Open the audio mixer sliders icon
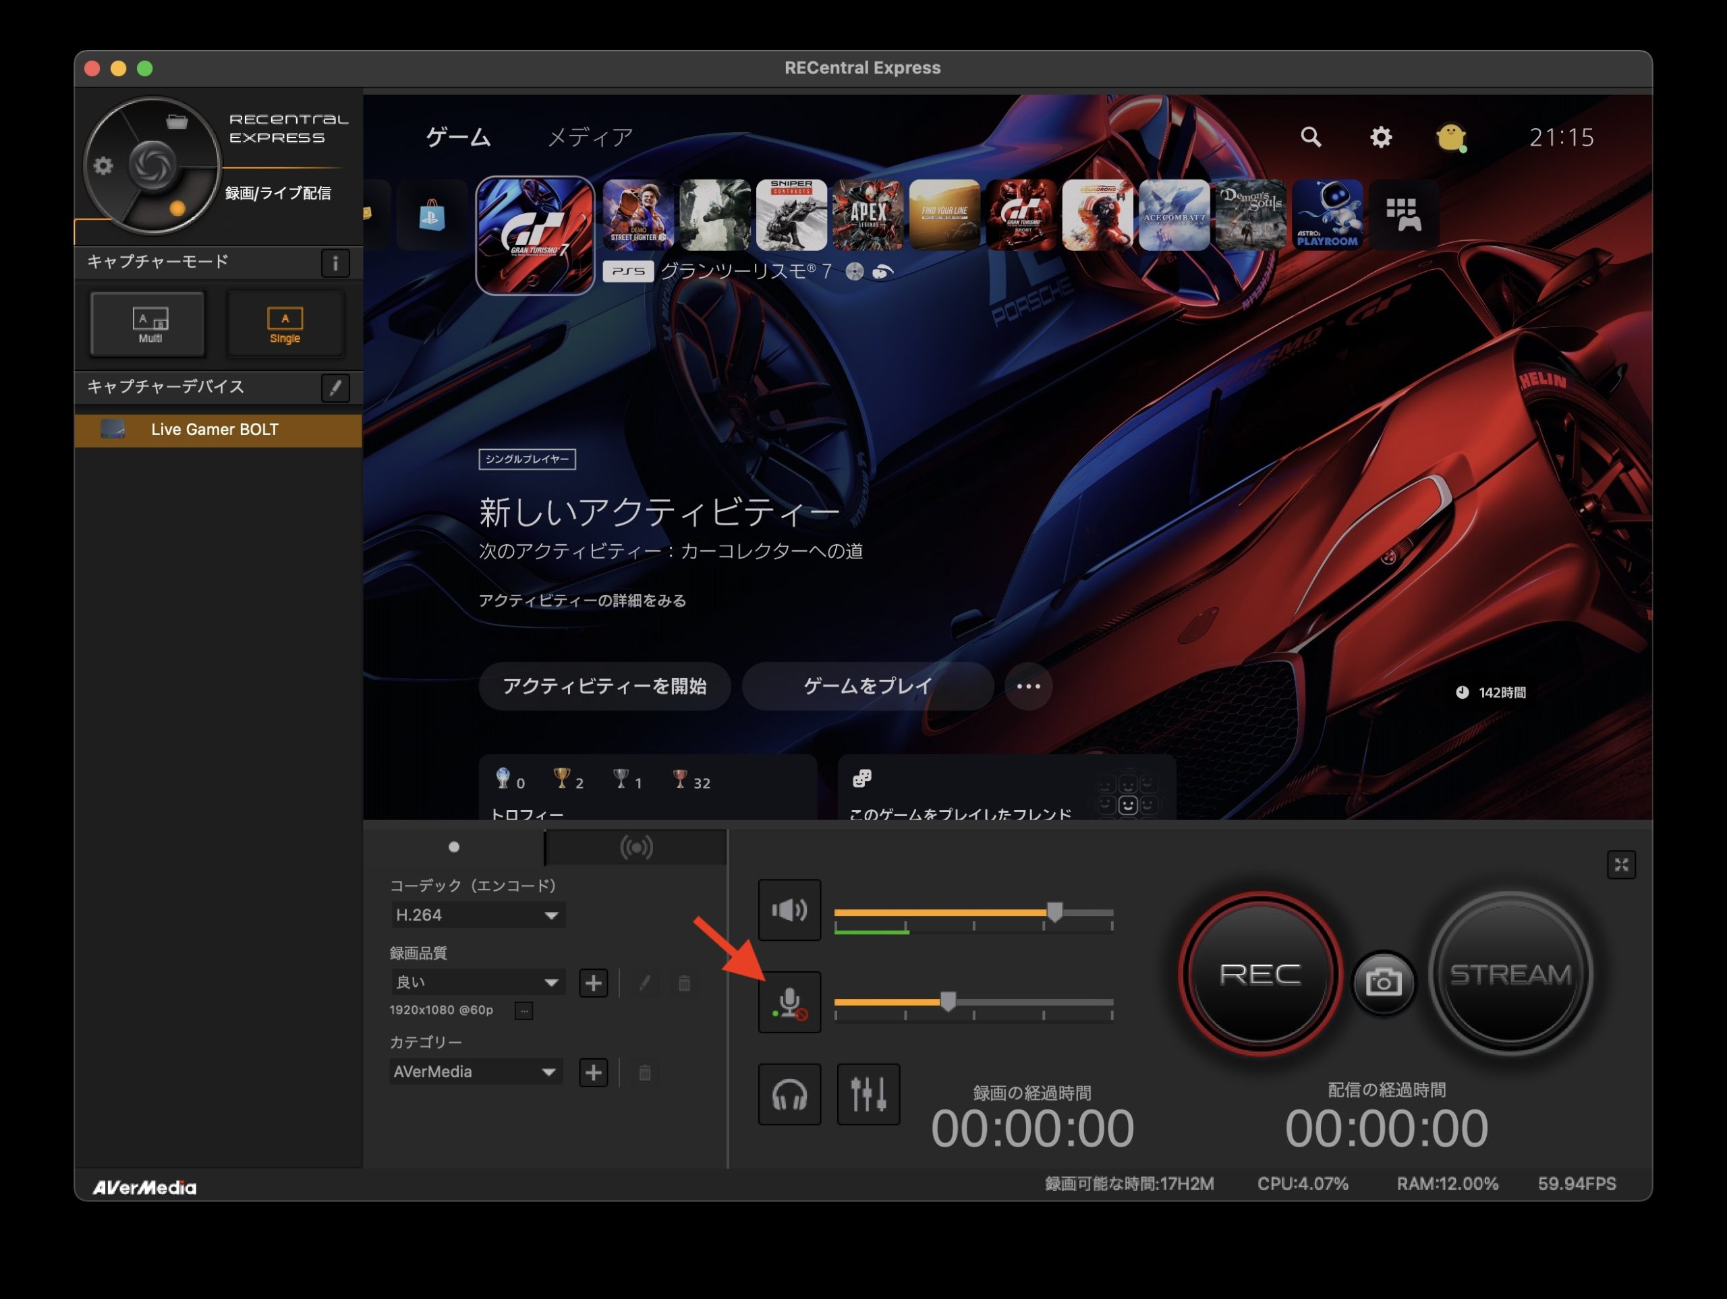The image size is (1727, 1299). [x=868, y=1095]
